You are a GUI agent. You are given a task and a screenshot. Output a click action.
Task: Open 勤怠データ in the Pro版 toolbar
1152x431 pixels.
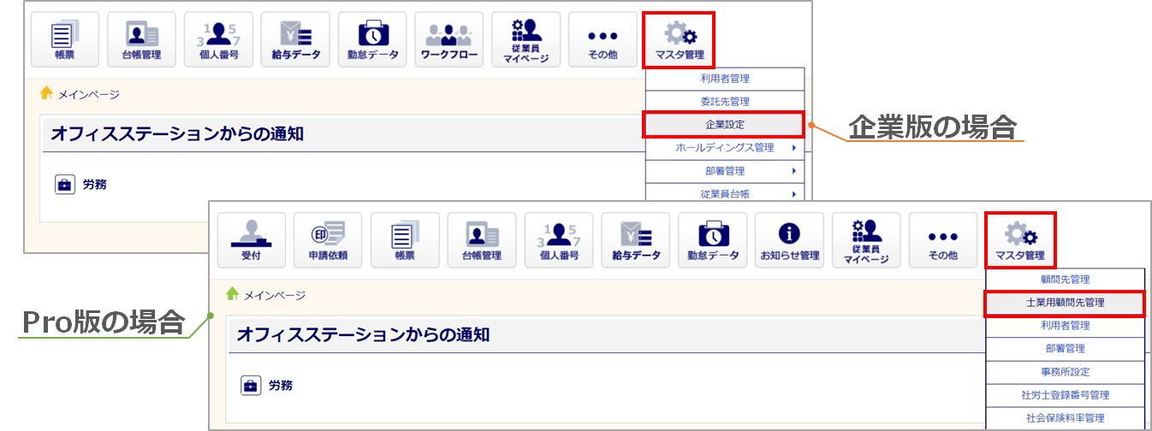(713, 240)
